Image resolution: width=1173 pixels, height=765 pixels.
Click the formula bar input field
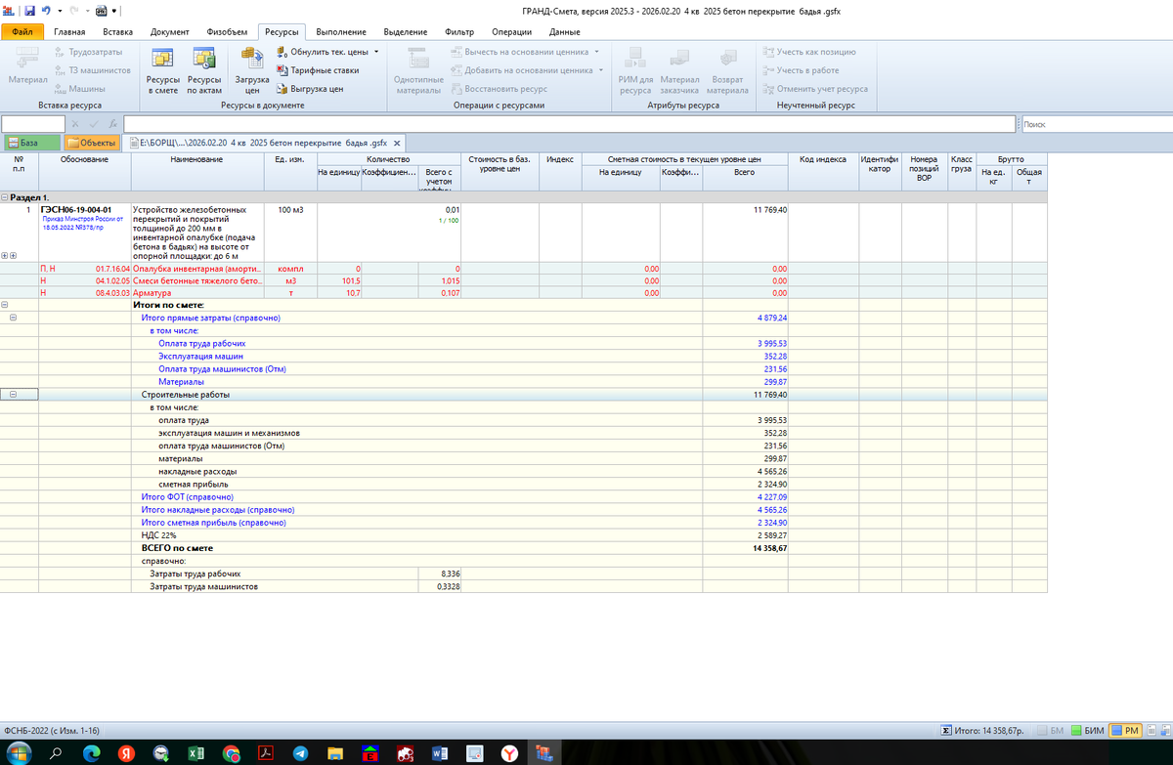569,124
